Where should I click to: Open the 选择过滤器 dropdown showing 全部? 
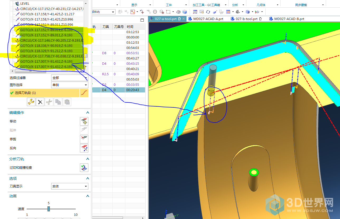click(70, 78)
